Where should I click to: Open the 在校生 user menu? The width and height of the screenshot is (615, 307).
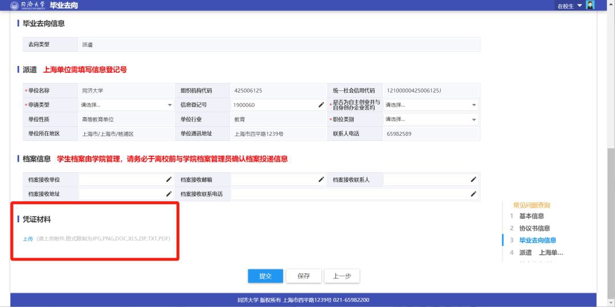coord(570,6)
